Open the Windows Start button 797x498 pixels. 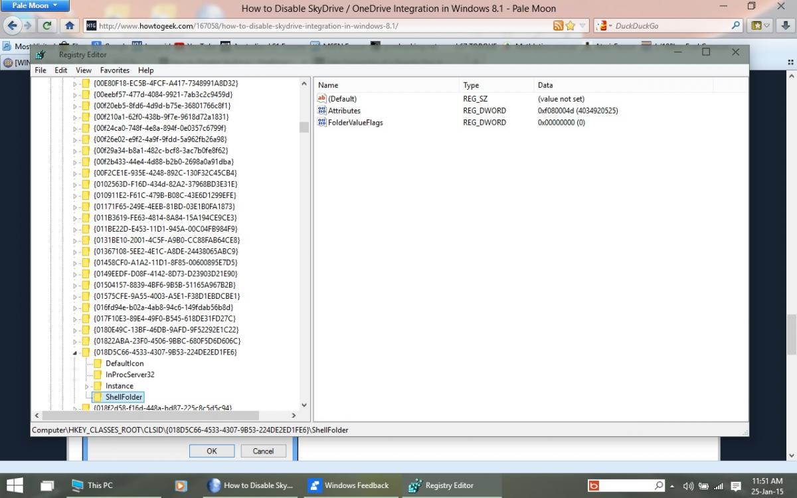(15, 485)
